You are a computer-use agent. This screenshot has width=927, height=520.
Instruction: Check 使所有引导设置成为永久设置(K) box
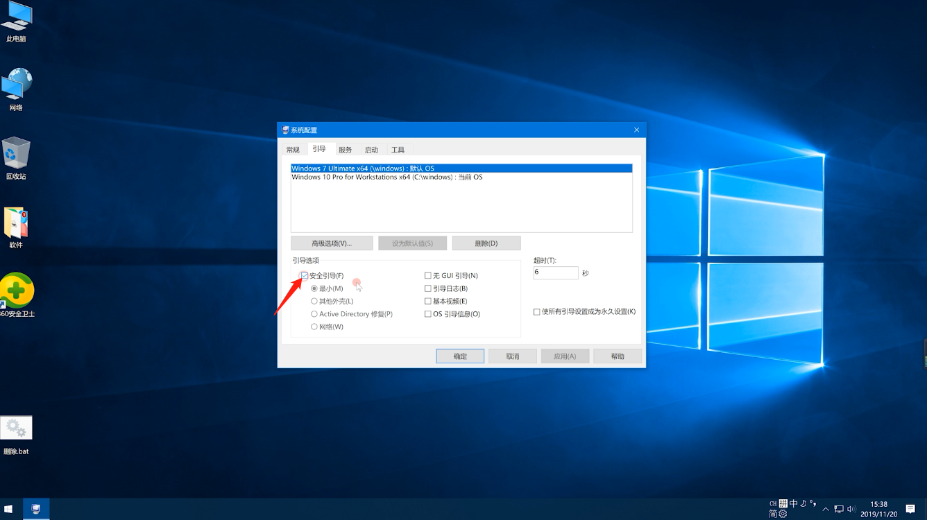pos(537,312)
